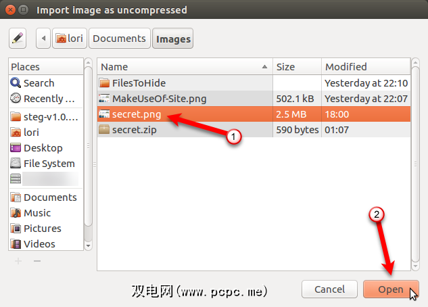The width and height of the screenshot is (428, 307).
Task: Click the back arrow in path bar
Action: (x=45, y=39)
